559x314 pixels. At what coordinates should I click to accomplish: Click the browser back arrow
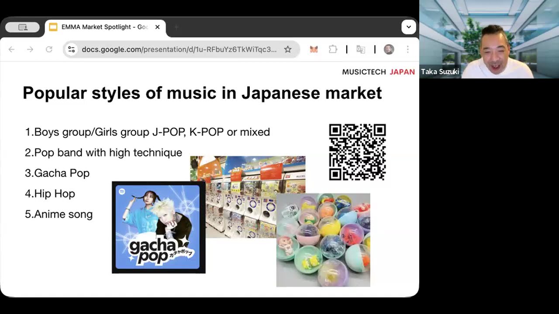[11, 49]
